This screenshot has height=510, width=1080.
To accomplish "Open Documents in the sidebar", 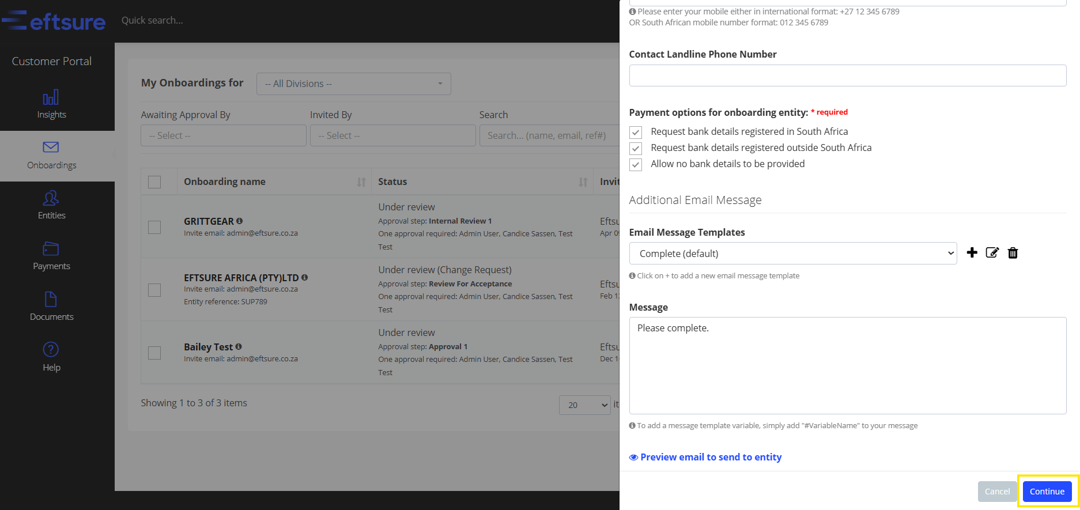I will click(x=51, y=306).
